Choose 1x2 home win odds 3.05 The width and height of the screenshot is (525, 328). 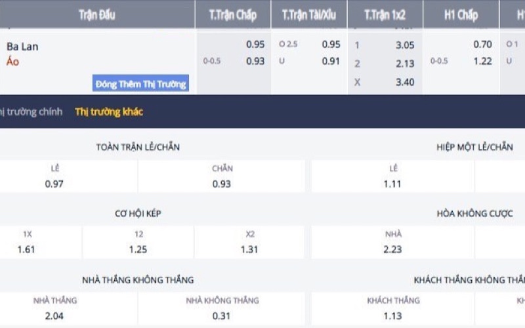(405, 45)
